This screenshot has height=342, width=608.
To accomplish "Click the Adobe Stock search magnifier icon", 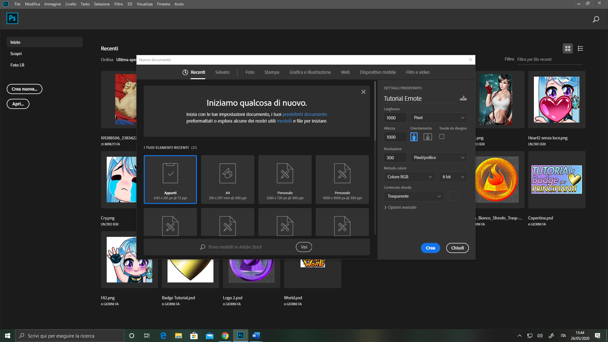I will (203, 247).
